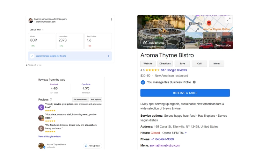255x153 pixels.
Task: Click the profile avatar beside Search performance title
Action: [31, 20]
